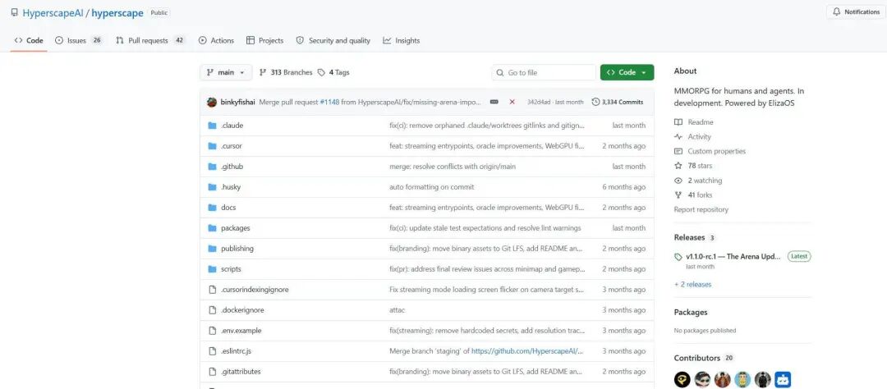The height and width of the screenshot is (389, 887).
Task: Expand the green Code dropdown button
Action: pos(627,72)
